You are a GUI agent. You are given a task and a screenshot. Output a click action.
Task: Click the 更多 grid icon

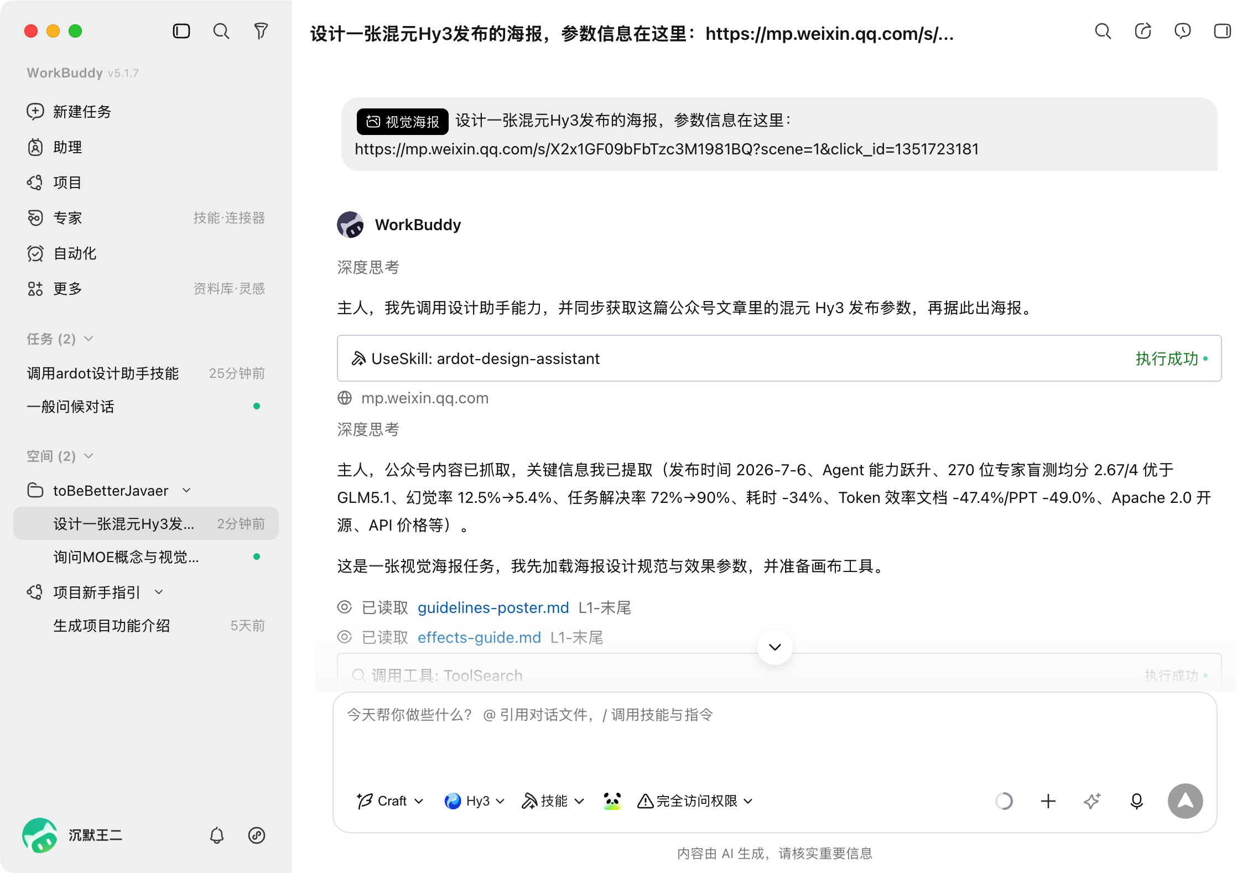point(35,289)
